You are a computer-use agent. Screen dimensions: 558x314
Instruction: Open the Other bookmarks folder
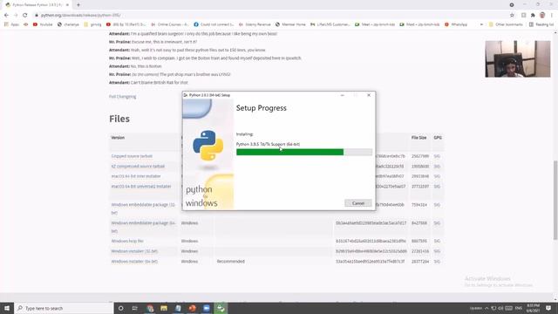coord(506,24)
